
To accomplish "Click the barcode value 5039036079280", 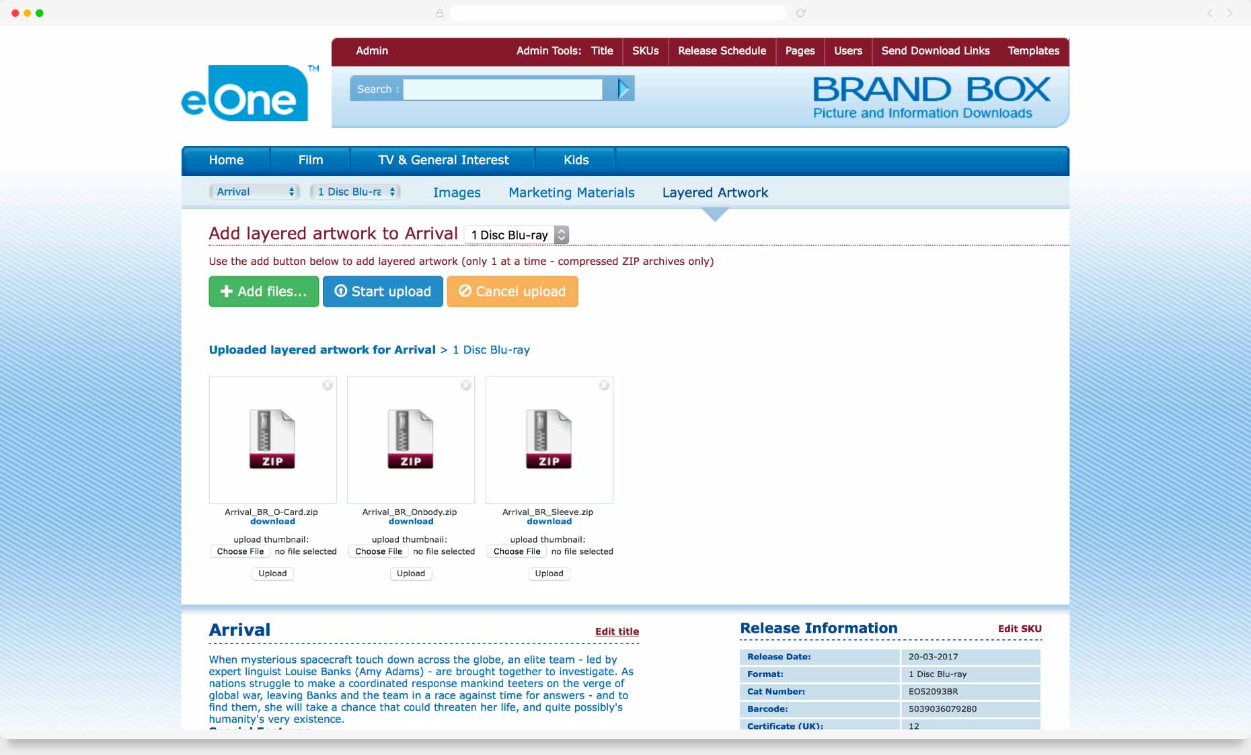I will tap(942, 709).
